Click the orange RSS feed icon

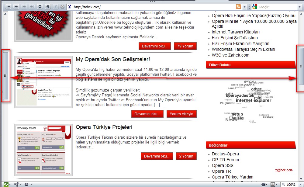tap(238, 7)
